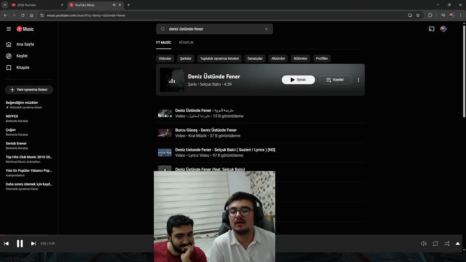Filter results by Videolar
Image resolution: width=466 pixels, height=262 pixels.
point(165,58)
